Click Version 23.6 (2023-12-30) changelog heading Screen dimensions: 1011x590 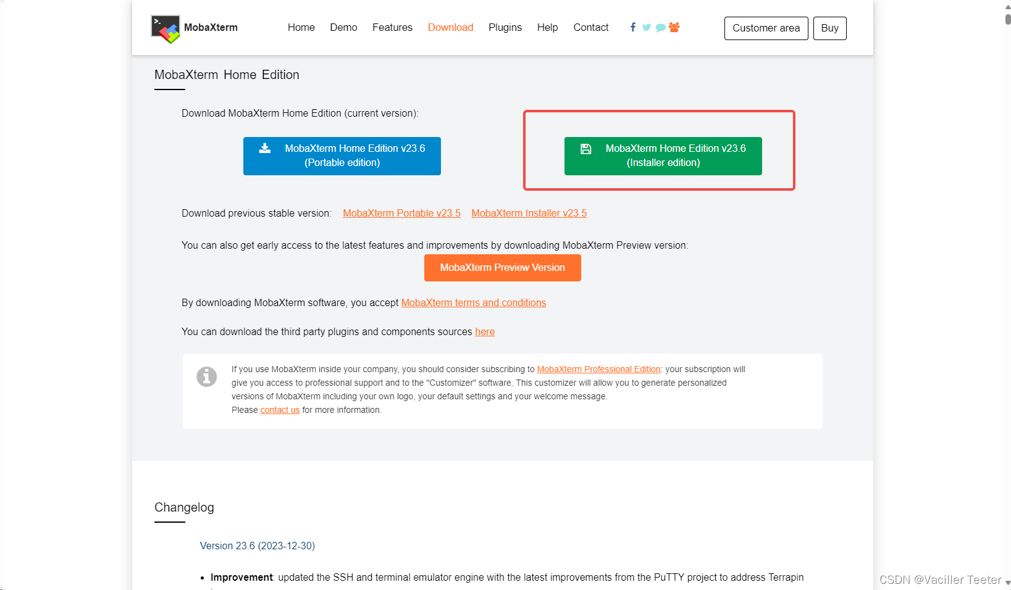258,546
